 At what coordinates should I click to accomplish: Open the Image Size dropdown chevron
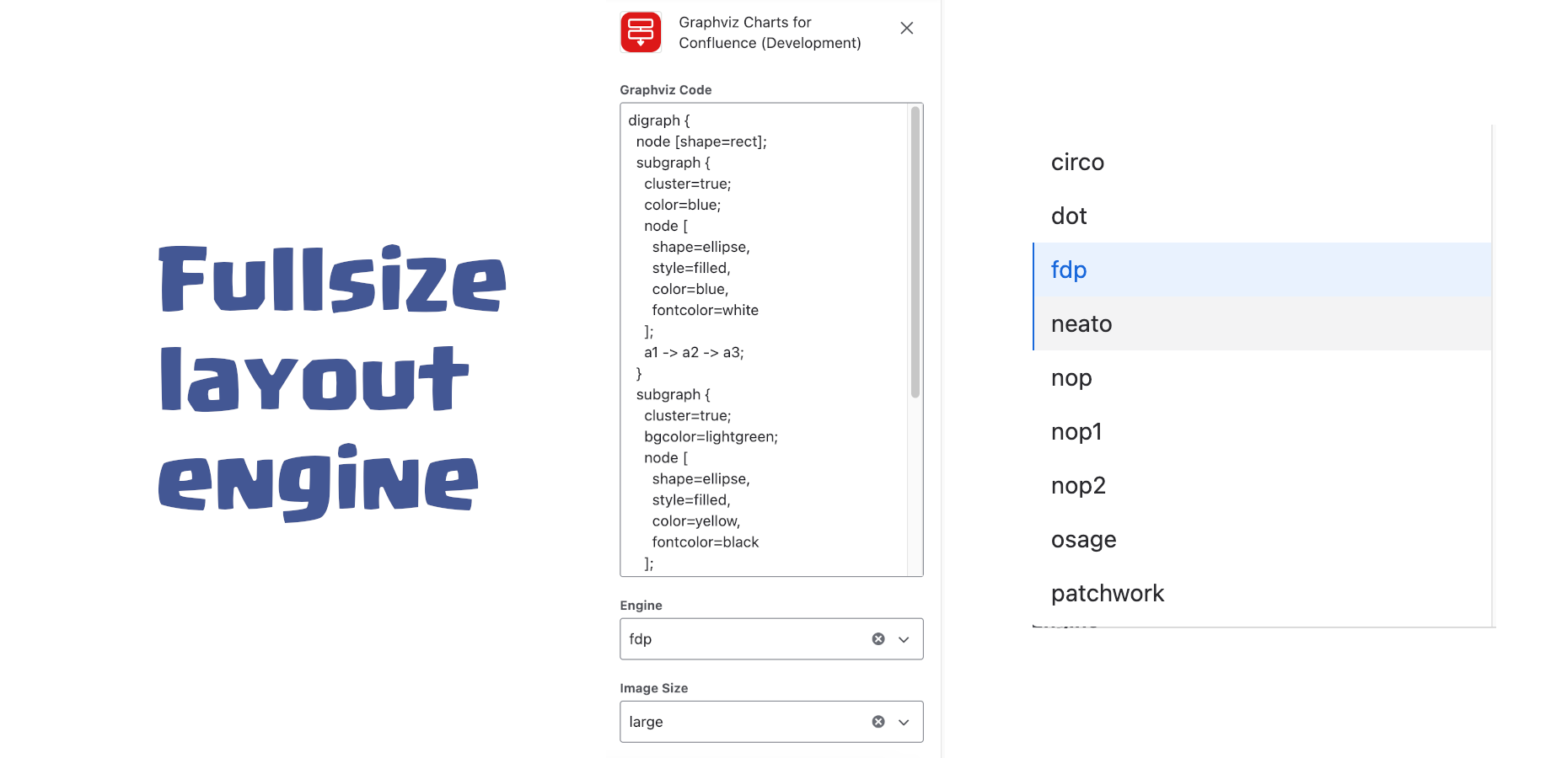point(904,722)
